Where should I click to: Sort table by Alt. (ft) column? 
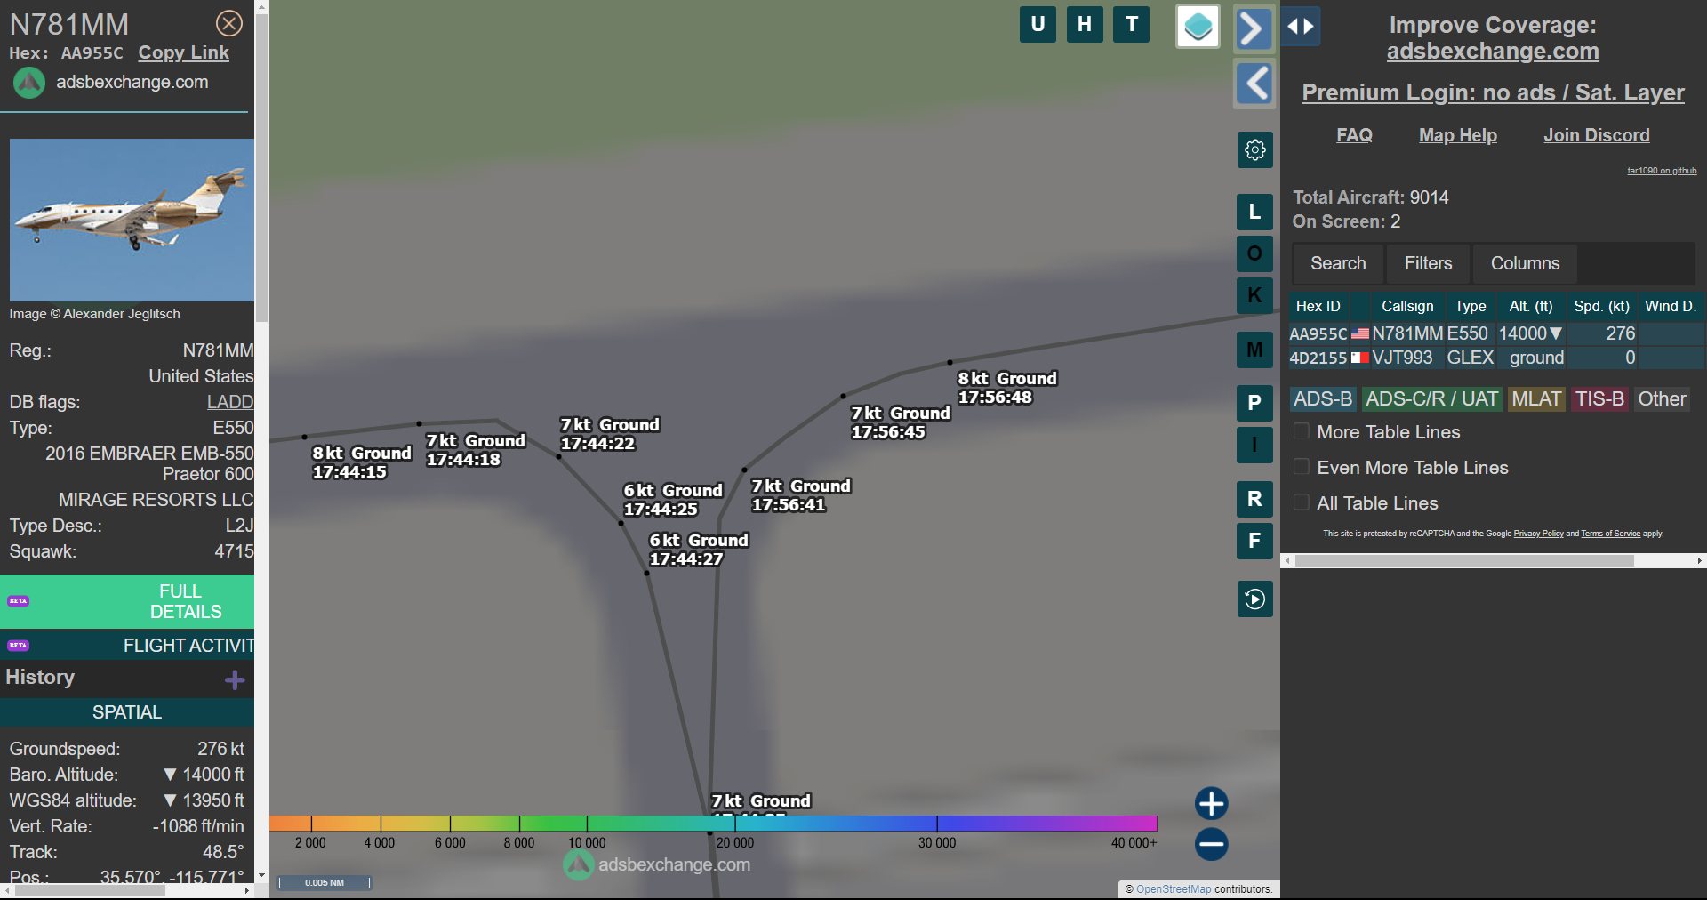tap(1530, 306)
